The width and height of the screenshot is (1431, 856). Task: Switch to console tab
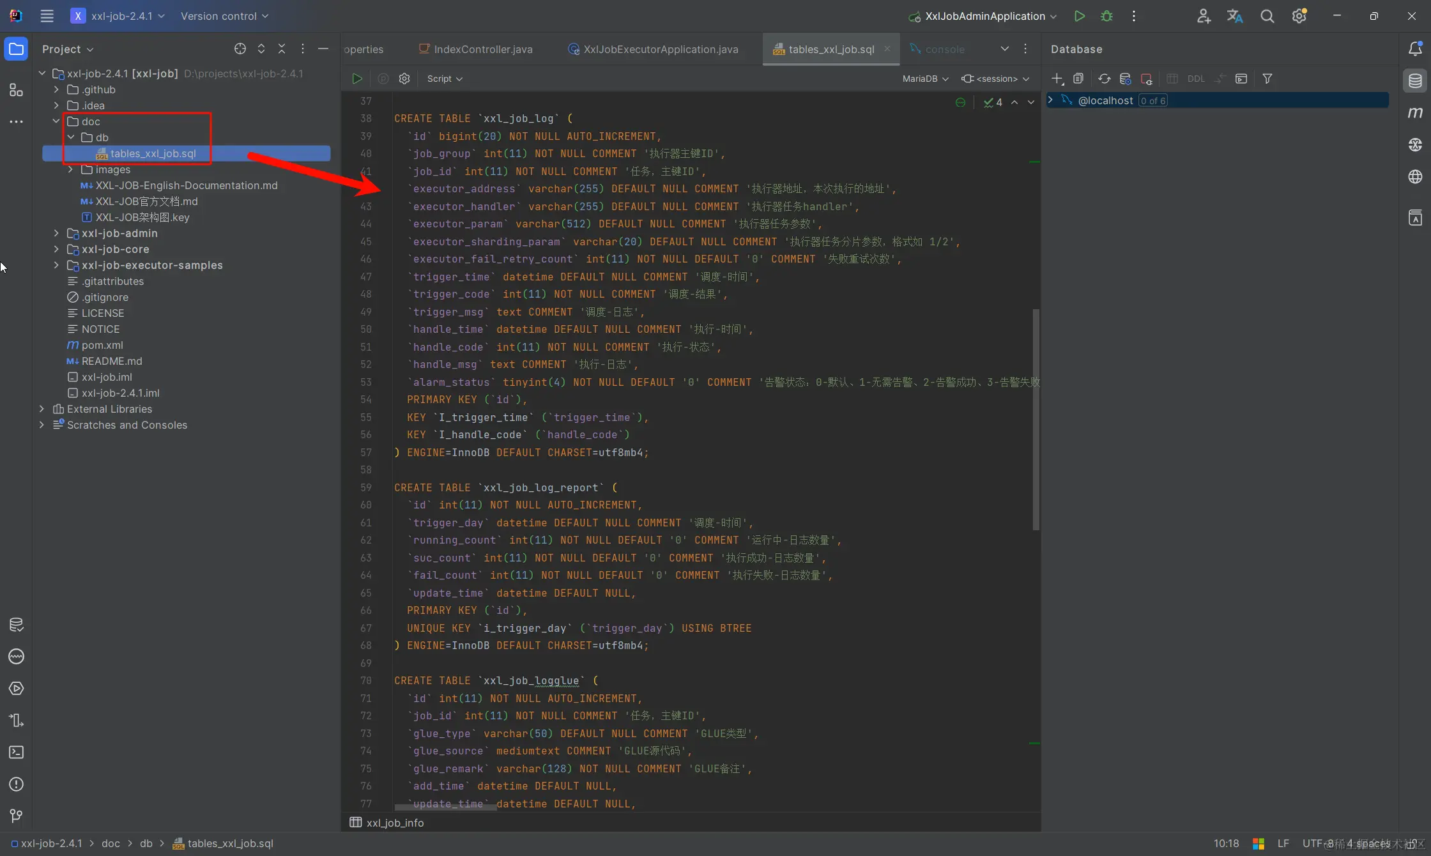937,49
